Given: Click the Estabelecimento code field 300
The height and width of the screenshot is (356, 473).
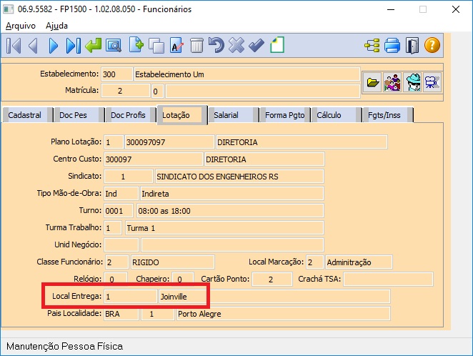Looking at the screenshot, I should coord(116,74).
